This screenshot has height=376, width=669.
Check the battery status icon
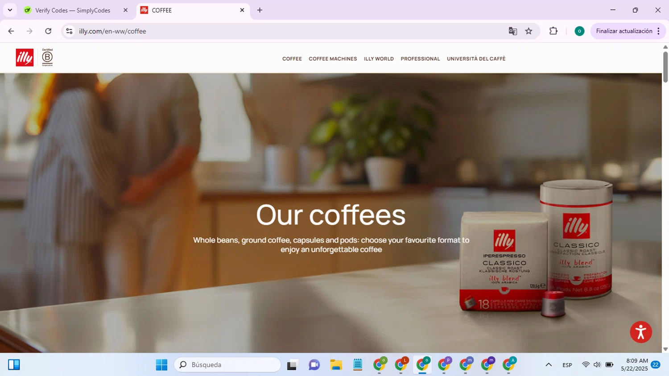[x=609, y=365]
